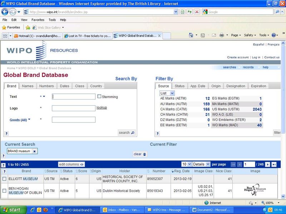Click the browser Forward arrow button

click(13, 12)
